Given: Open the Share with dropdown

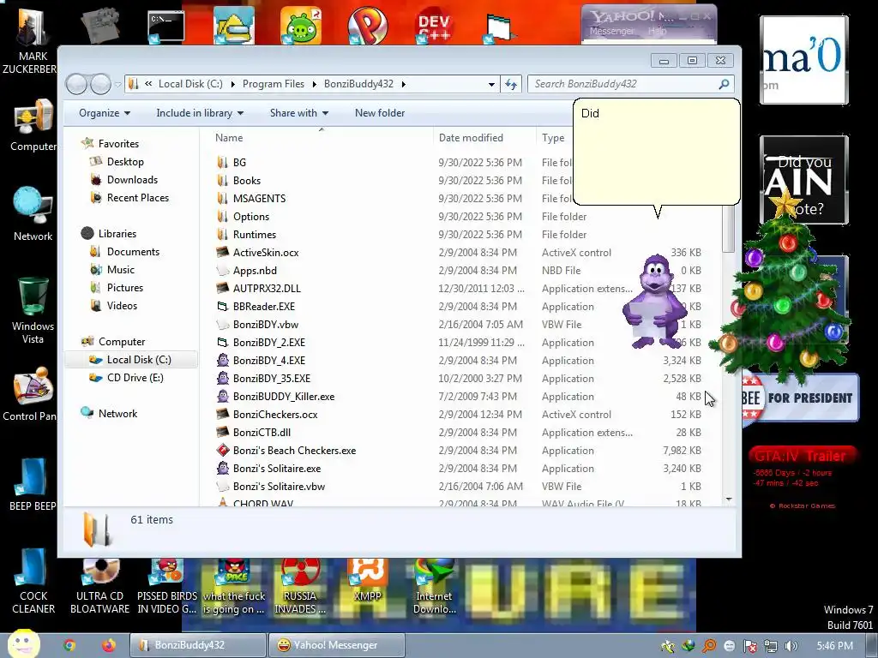Looking at the screenshot, I should click(x=299, y=113).
